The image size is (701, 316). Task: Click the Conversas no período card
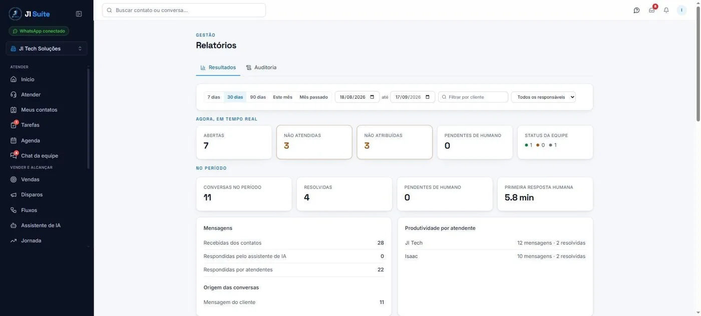click(x=244, y=194)
